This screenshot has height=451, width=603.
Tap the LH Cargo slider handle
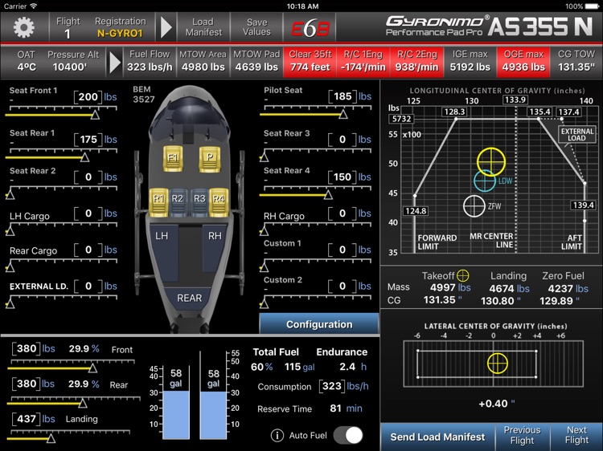[x=10, y=231]
